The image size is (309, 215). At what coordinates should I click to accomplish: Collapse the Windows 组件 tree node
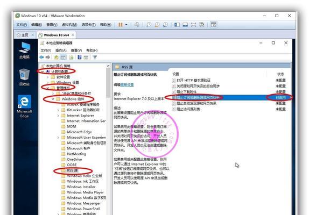[x=53, y=99]
